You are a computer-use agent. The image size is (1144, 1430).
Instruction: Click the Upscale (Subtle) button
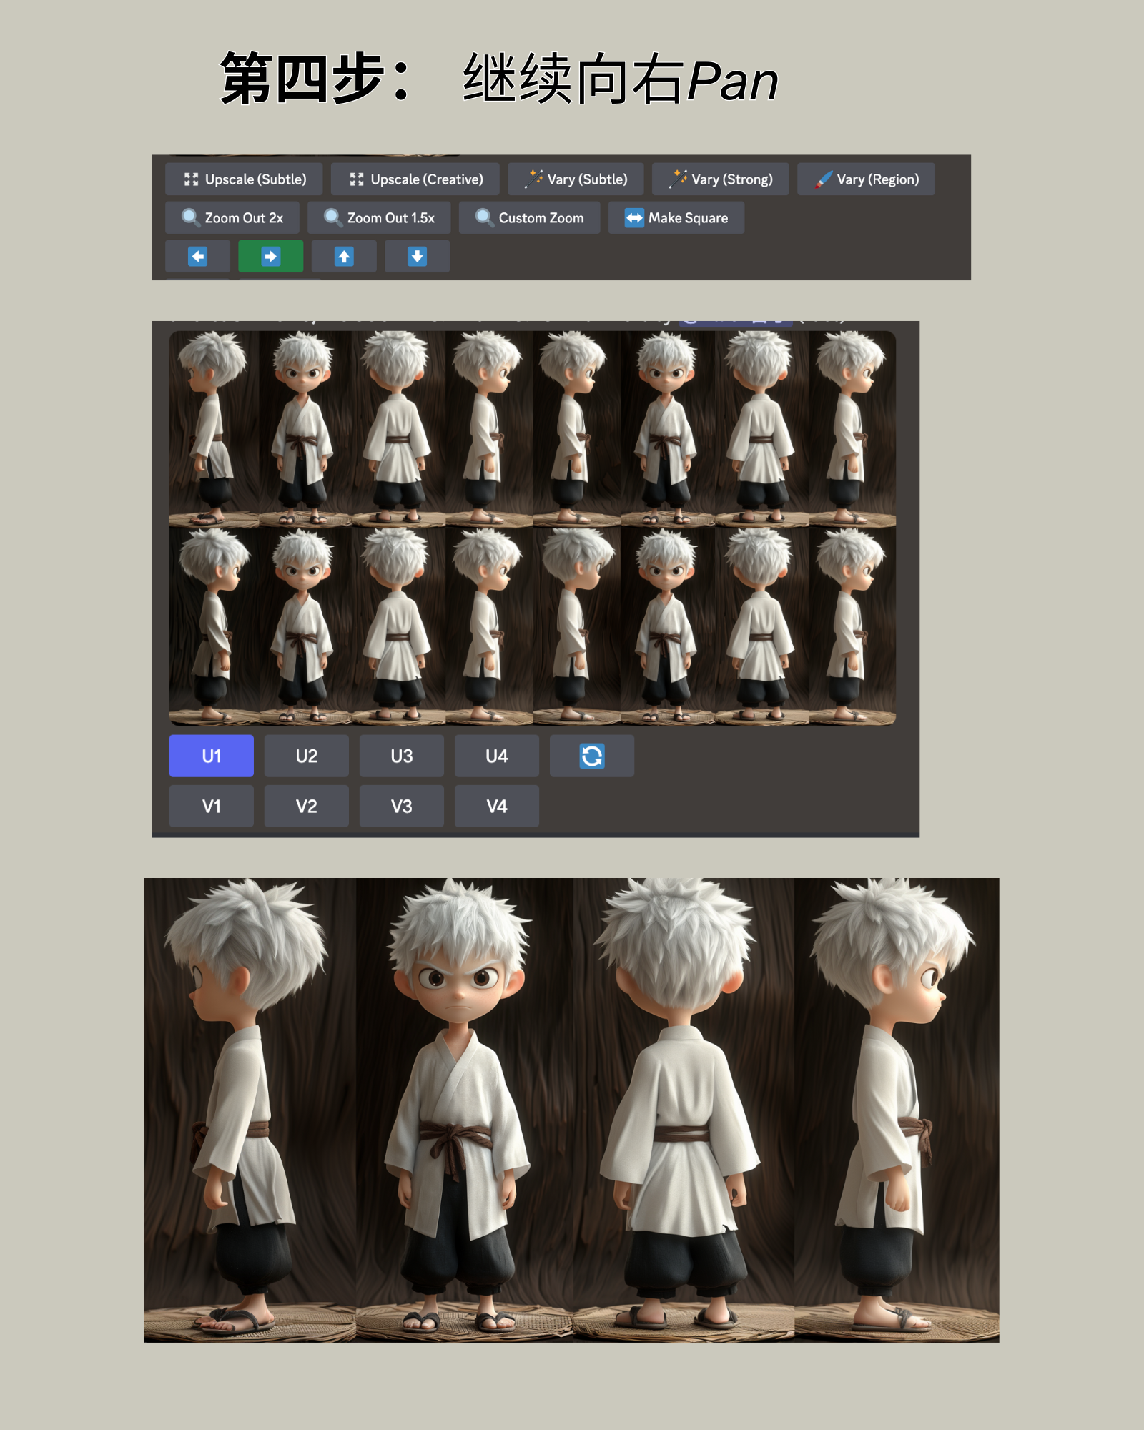(244, 179)
